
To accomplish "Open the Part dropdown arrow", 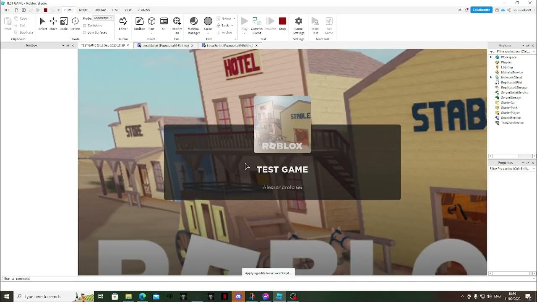I will pyautogui.click(x=151, y=33).
